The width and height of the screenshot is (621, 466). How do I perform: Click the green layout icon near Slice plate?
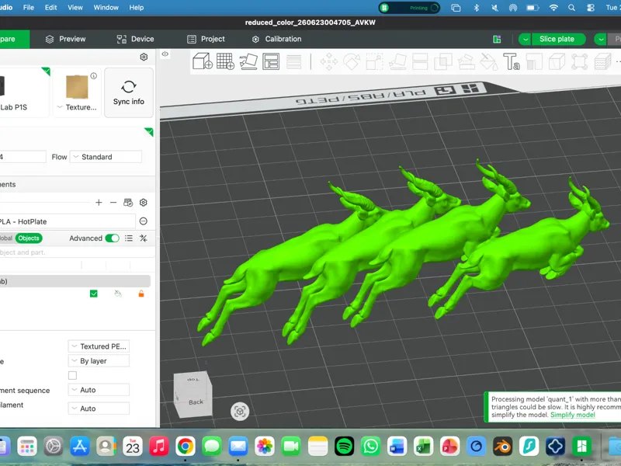coord(497,39)
